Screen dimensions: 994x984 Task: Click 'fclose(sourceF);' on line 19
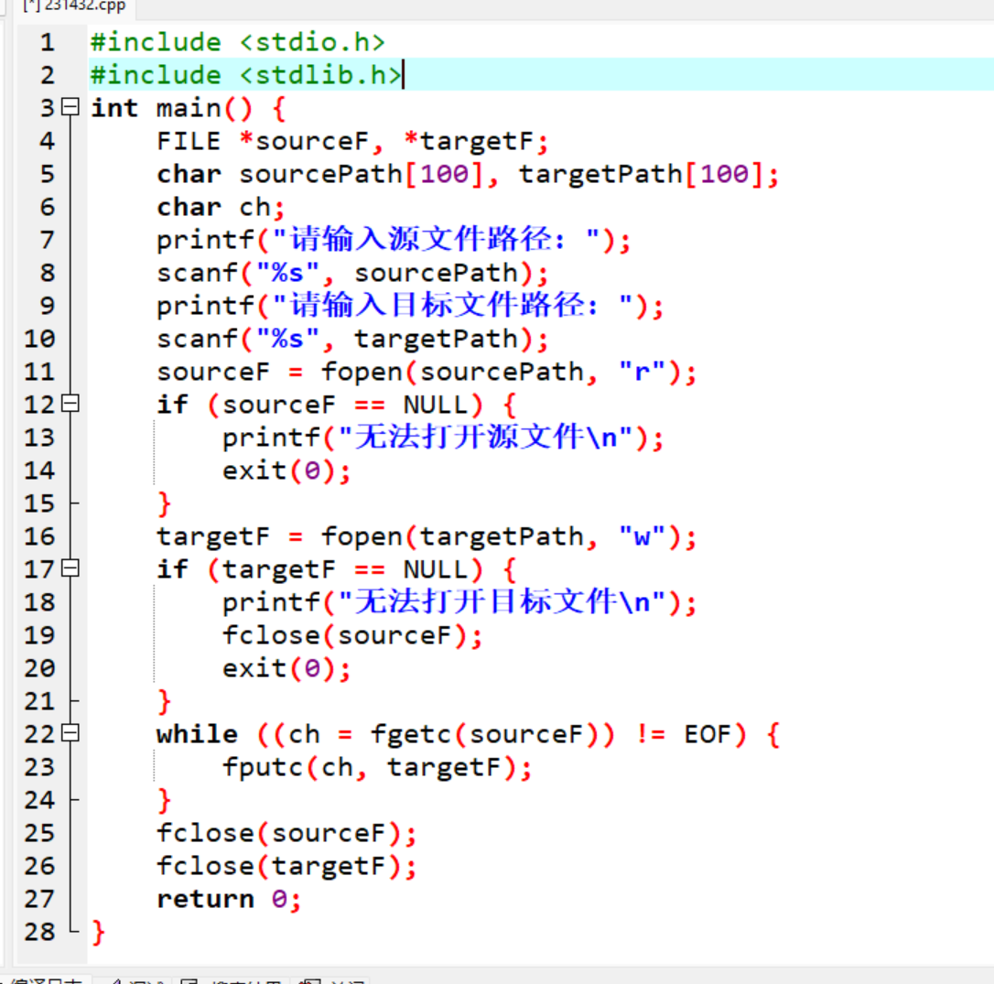click(352, 636)
